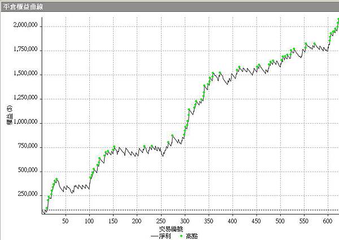Click the 淨利 legend entry

[161, 236]
